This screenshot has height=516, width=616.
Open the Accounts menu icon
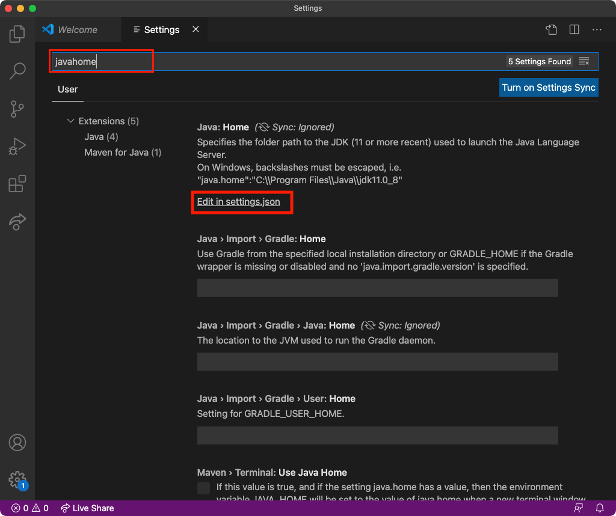[x=17, y=442]
